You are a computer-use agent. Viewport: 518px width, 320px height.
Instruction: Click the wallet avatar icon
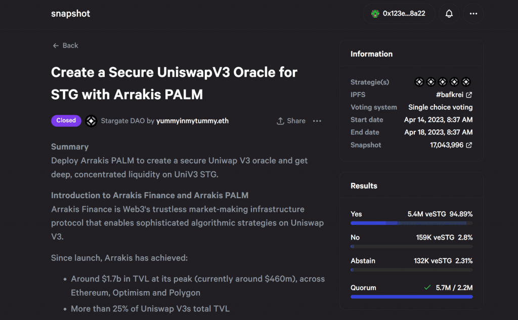375,14
